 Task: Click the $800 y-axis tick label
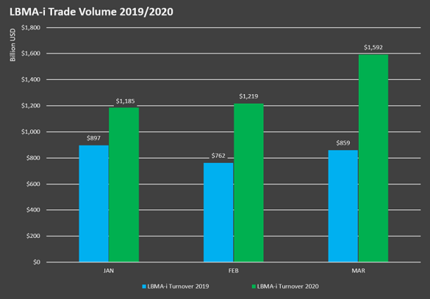33,158
